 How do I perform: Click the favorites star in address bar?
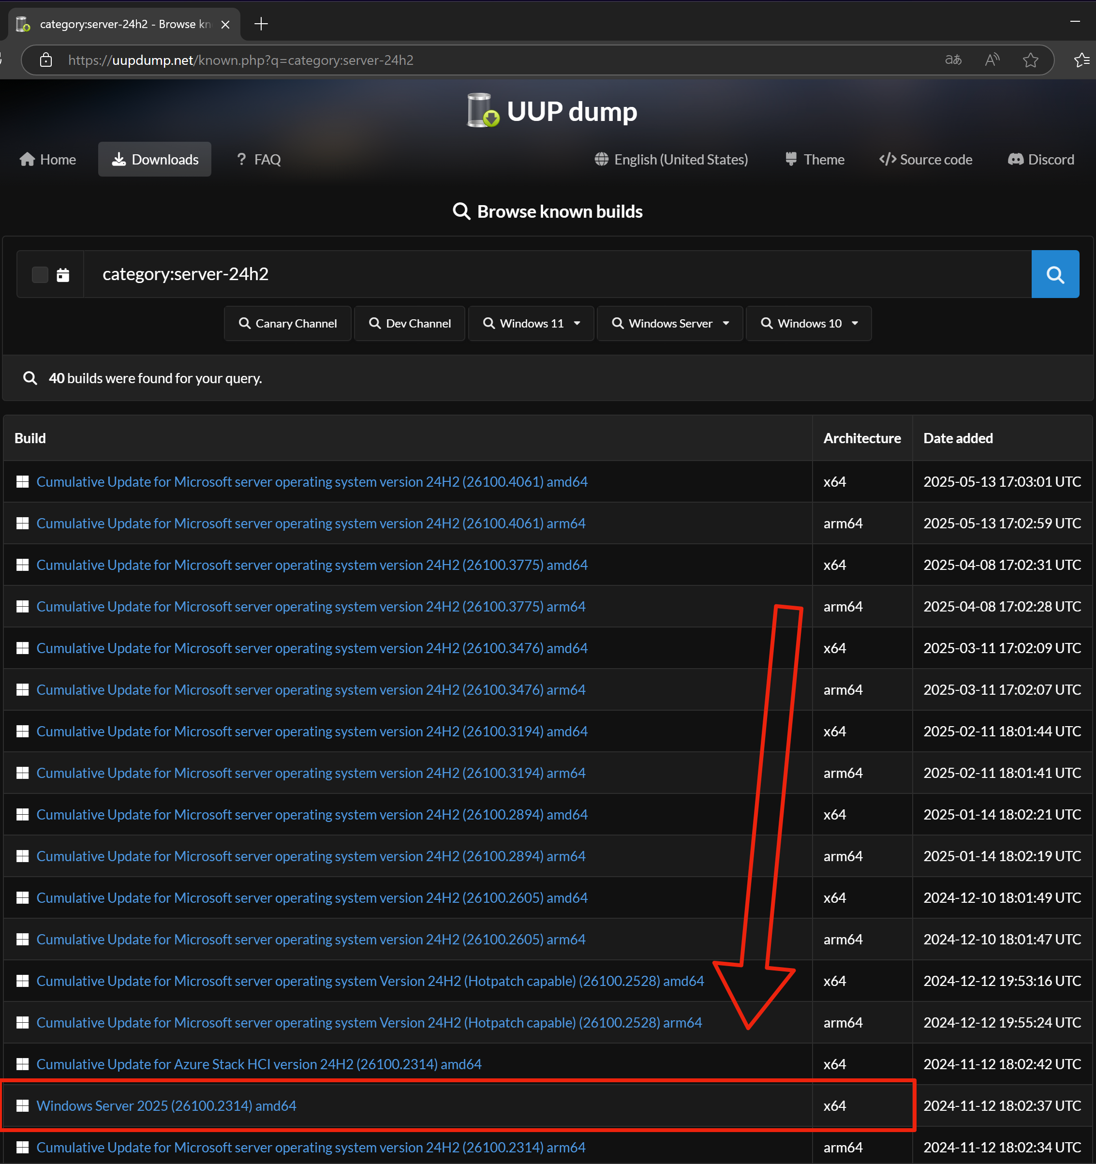coord(1030,60)
